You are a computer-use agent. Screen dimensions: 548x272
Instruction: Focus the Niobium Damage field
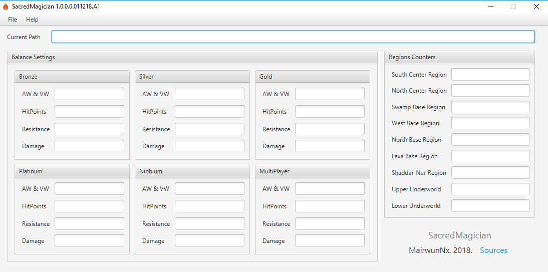(210, 241)
